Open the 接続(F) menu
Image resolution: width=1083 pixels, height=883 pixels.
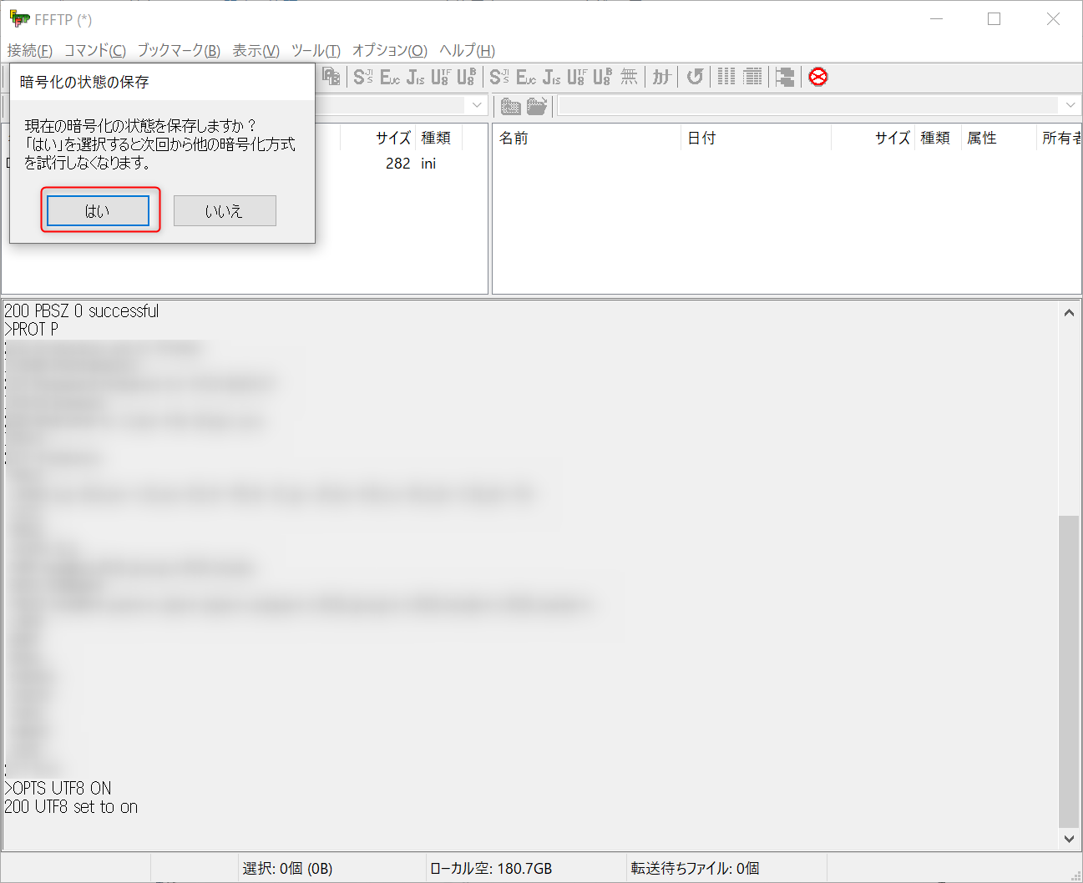pos(30,51)
